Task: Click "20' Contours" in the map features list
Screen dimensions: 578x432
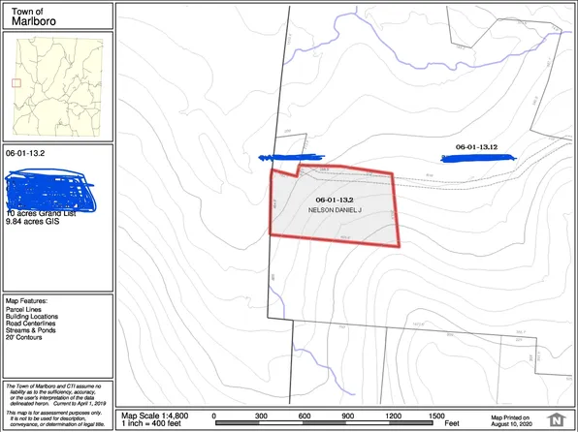Action: [23, 337]
